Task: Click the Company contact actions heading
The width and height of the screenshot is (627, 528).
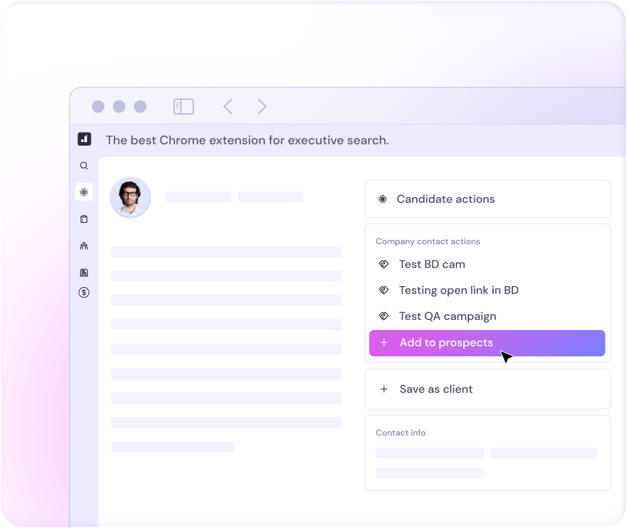Action: pos(427,241)
